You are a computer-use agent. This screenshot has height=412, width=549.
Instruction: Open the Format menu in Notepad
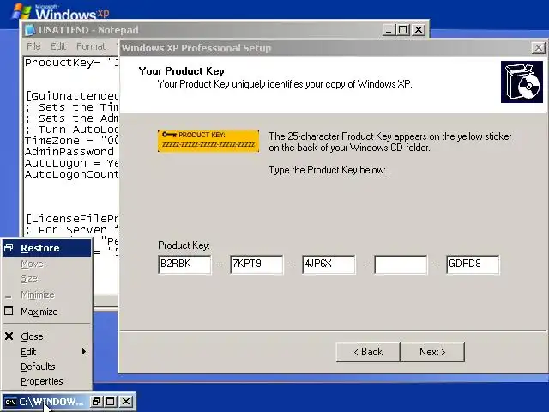point(91,46)
